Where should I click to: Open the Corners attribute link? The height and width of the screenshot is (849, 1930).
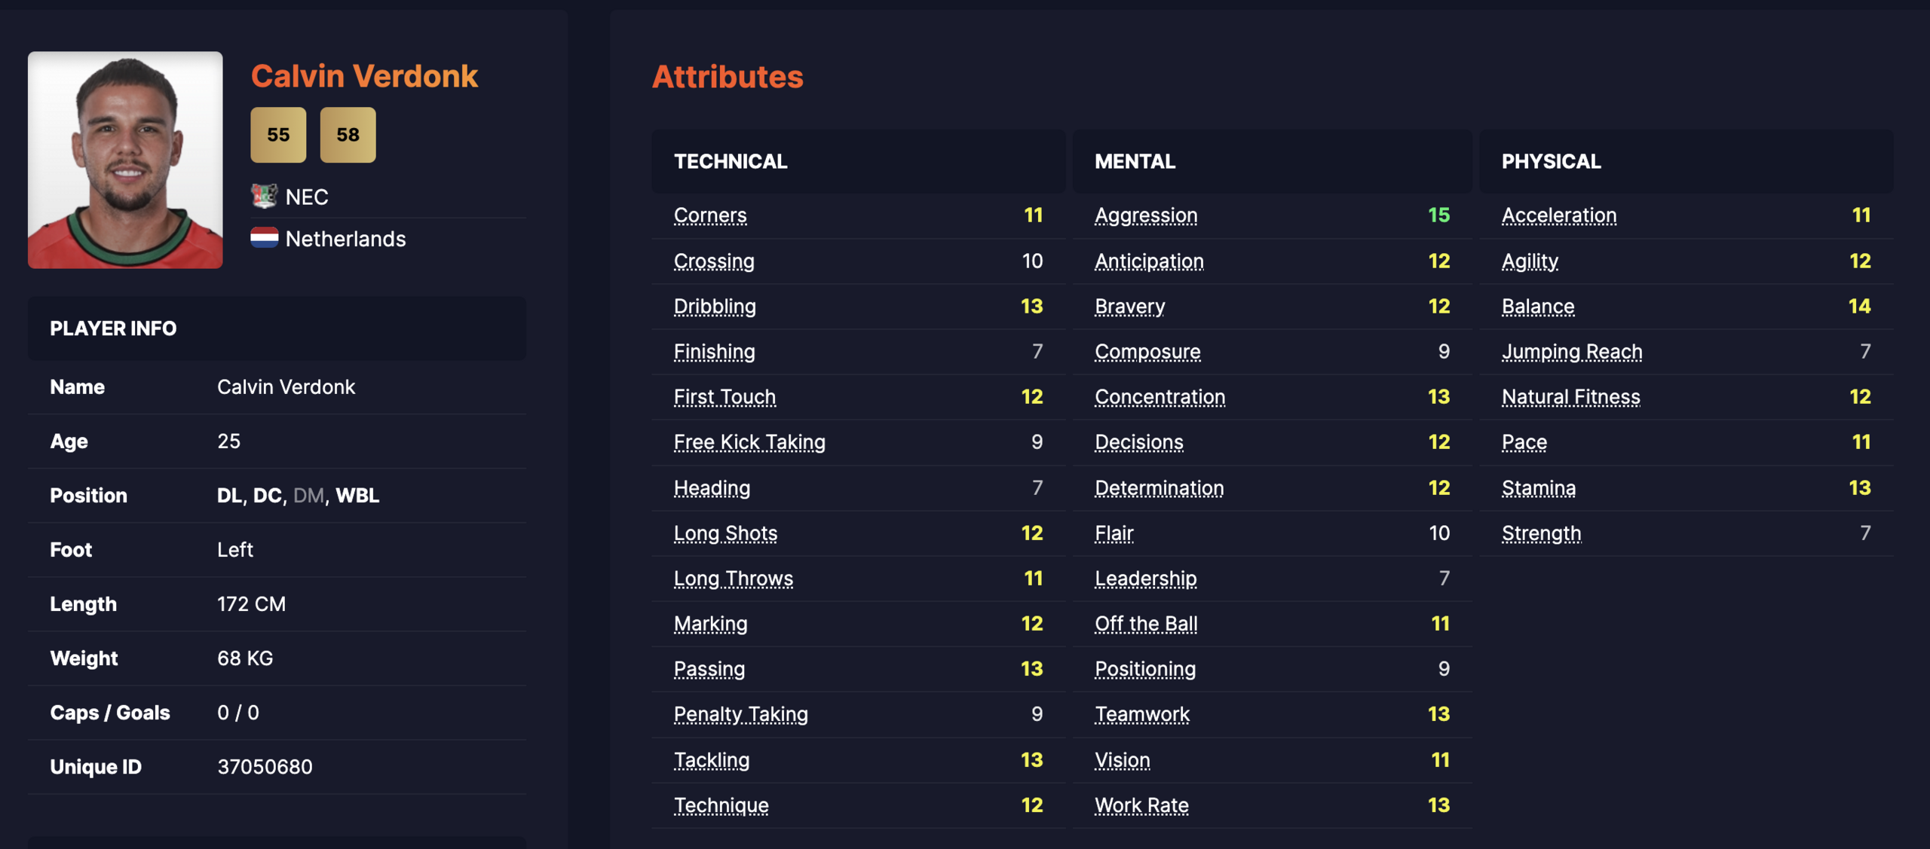(709, 215)
